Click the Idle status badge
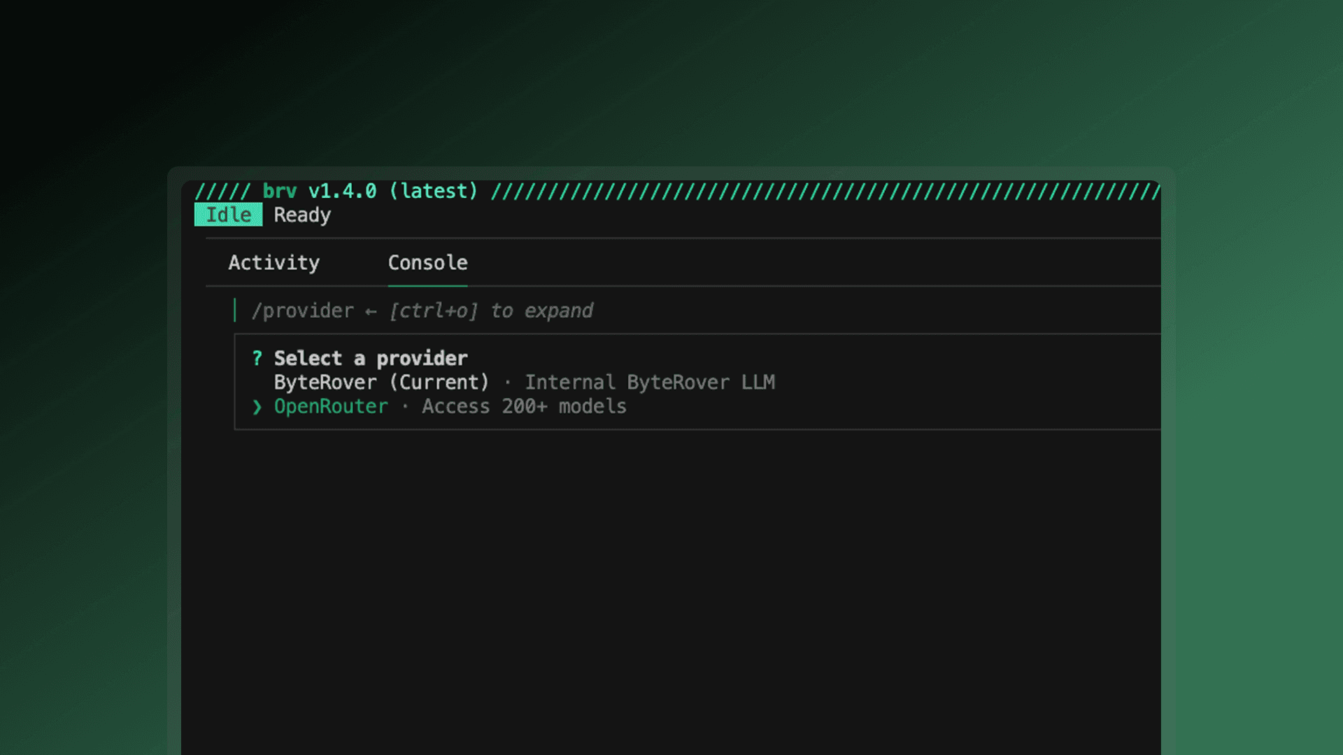This screenshot has width=1343, height=755. 228,215
